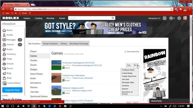Switch to My Creations tab
This screenshot has width=193, height=108.
coord(34,43)
